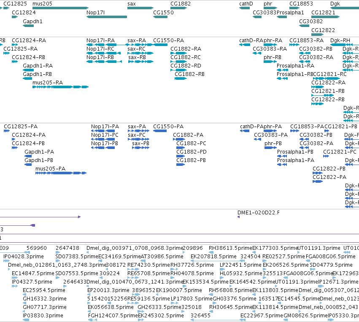Select transcript CG12822-RA

(328, 82)
